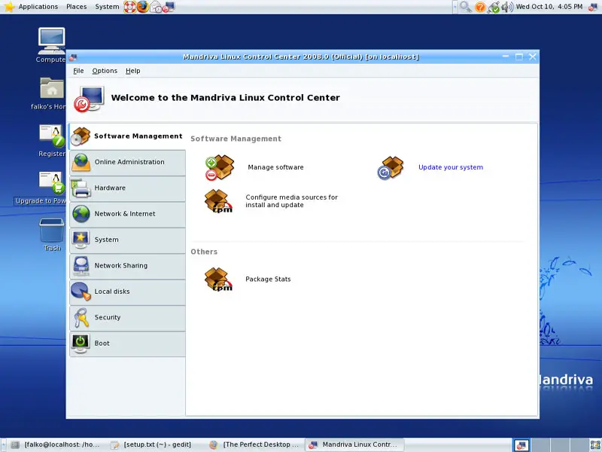
Task: Select the Network & Internet globe icon
Action: 81,214
